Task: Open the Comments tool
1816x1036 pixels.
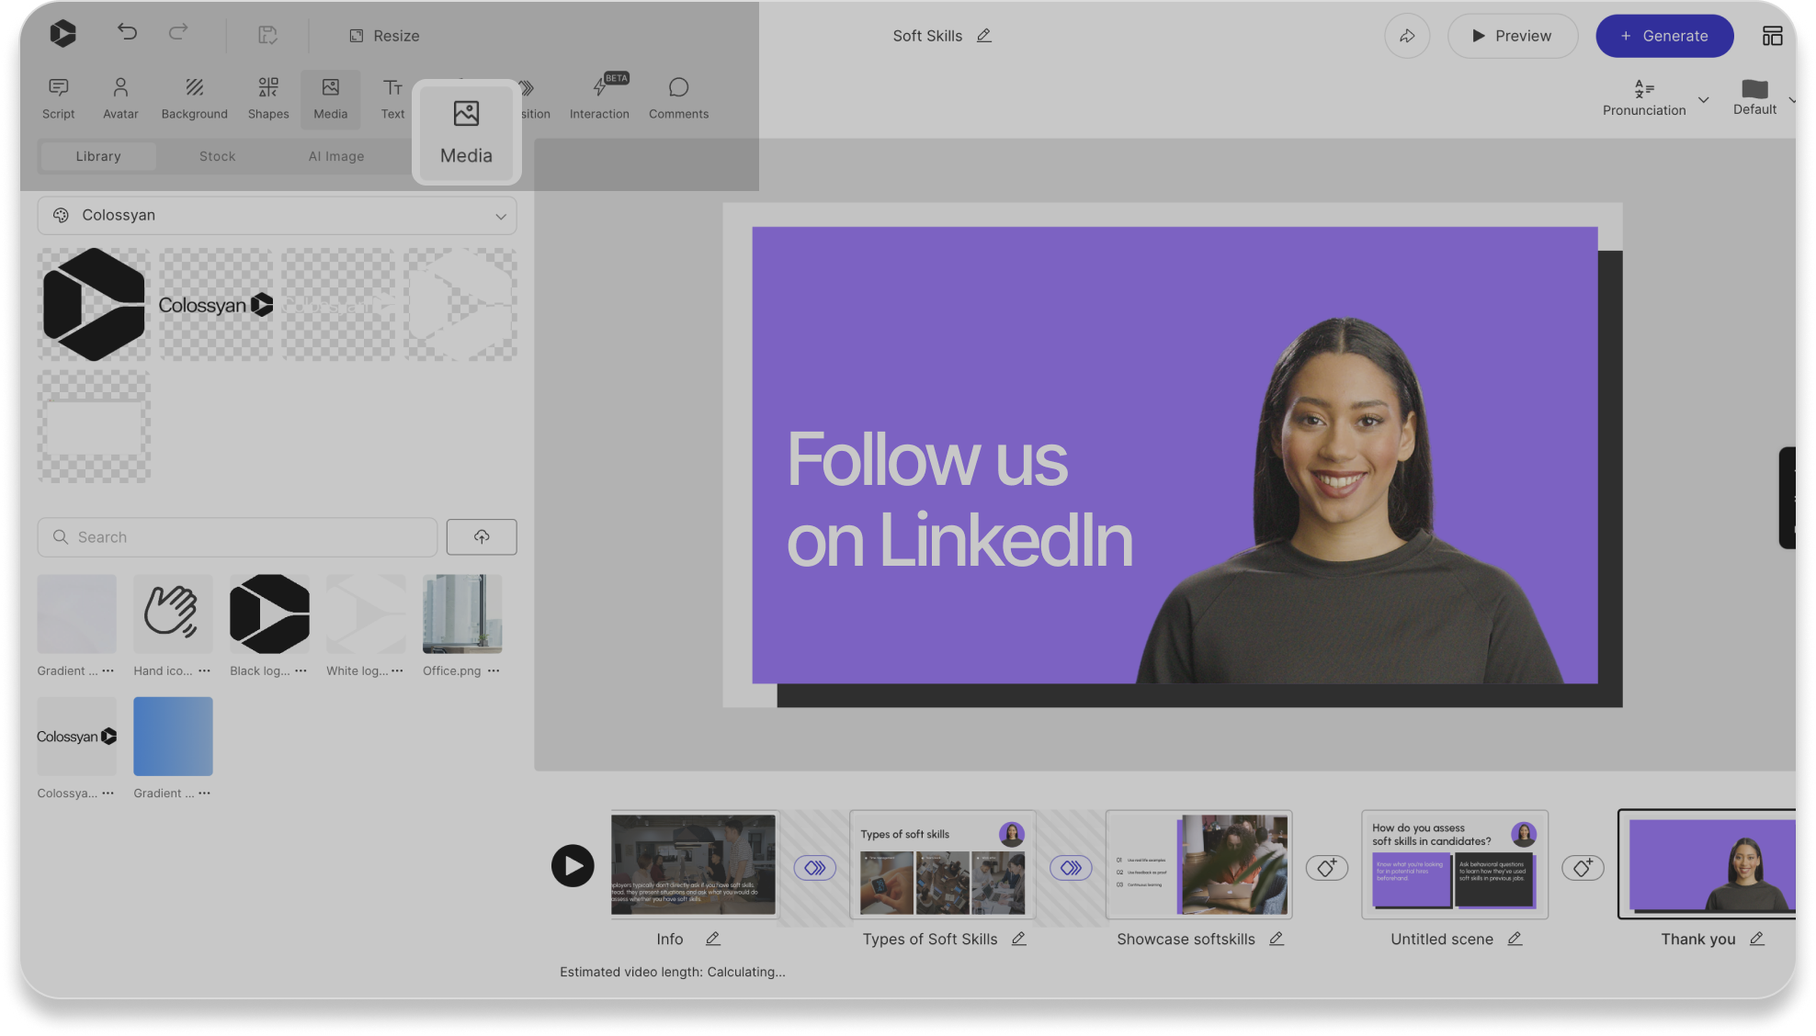Action: tap(679, 98)
